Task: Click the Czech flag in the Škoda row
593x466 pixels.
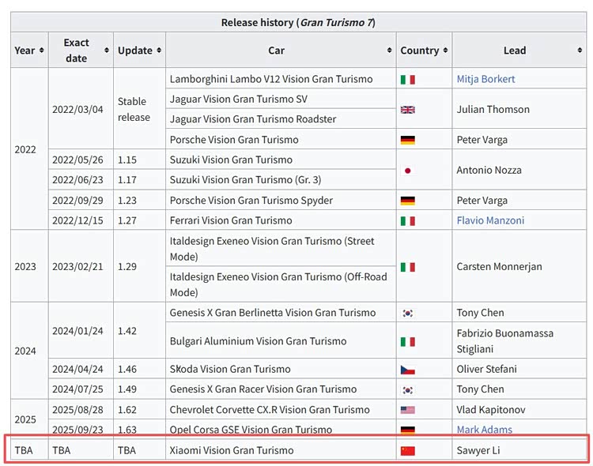Action: point(408,370)
